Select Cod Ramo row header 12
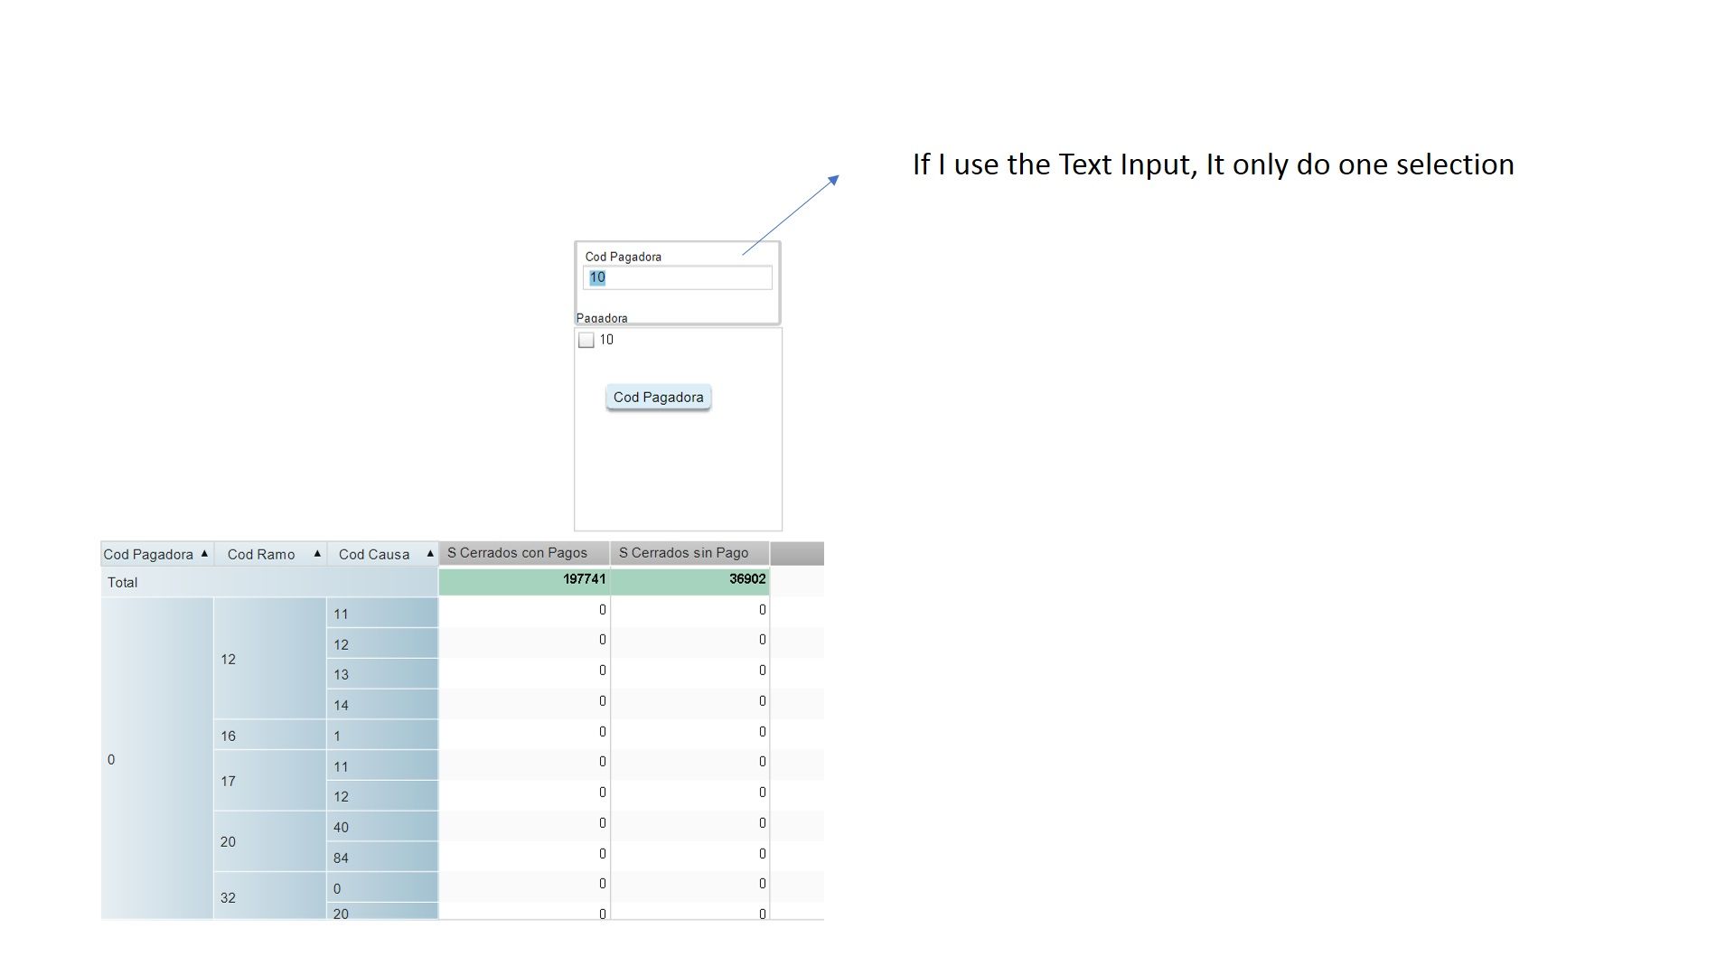 coord(228,660)
